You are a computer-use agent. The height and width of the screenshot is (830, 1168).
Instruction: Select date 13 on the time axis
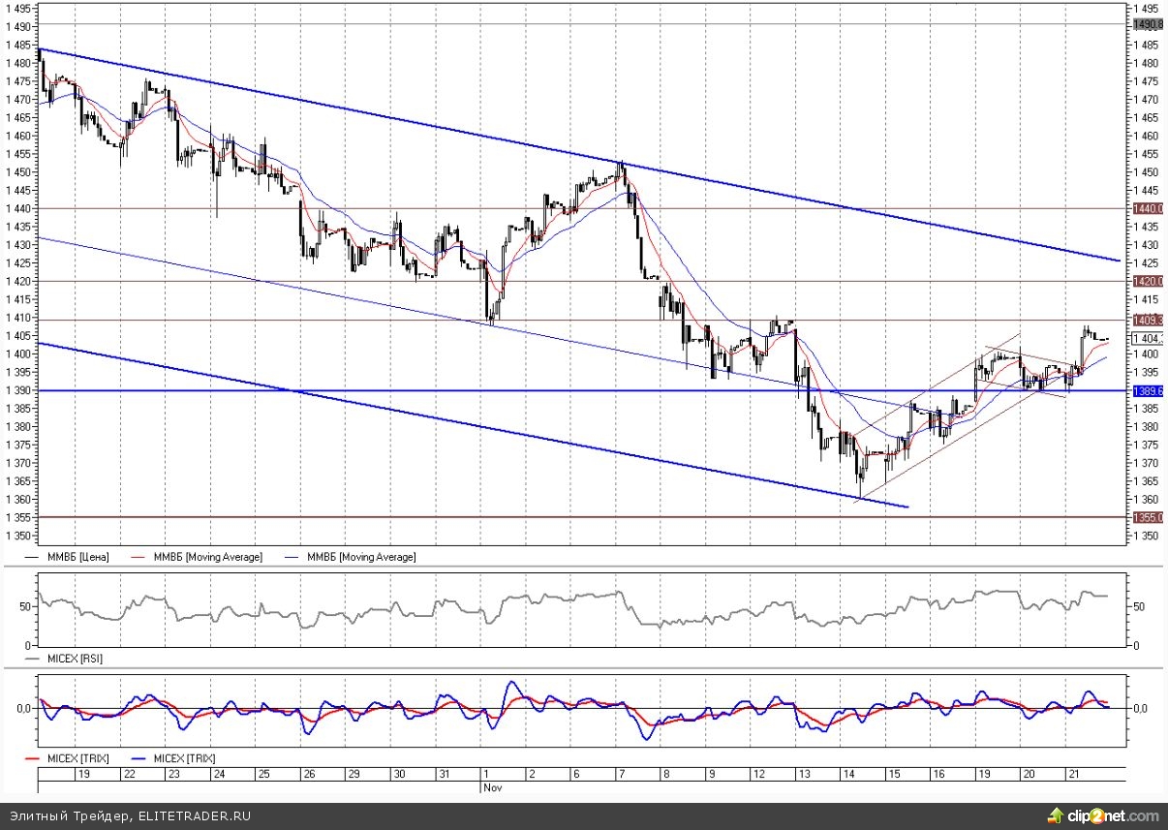(x=802, y=775)
